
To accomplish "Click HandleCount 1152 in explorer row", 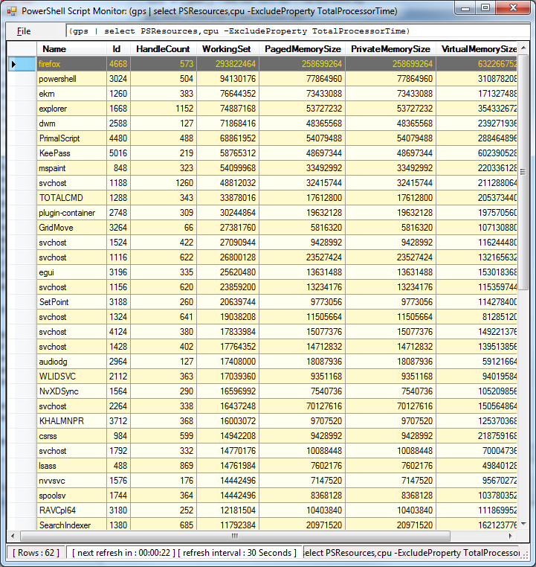I will 163,109.
